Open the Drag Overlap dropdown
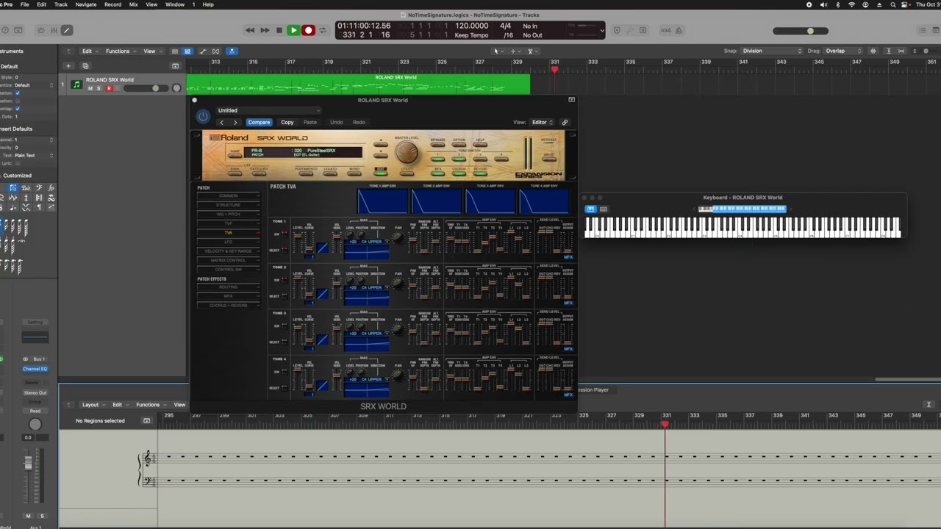The height and width of the screenshot is (529, 941). click(x=842, y=51)
